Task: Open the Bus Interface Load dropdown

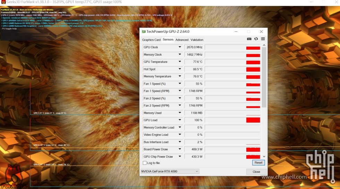Action: click(x=180, y=142)
